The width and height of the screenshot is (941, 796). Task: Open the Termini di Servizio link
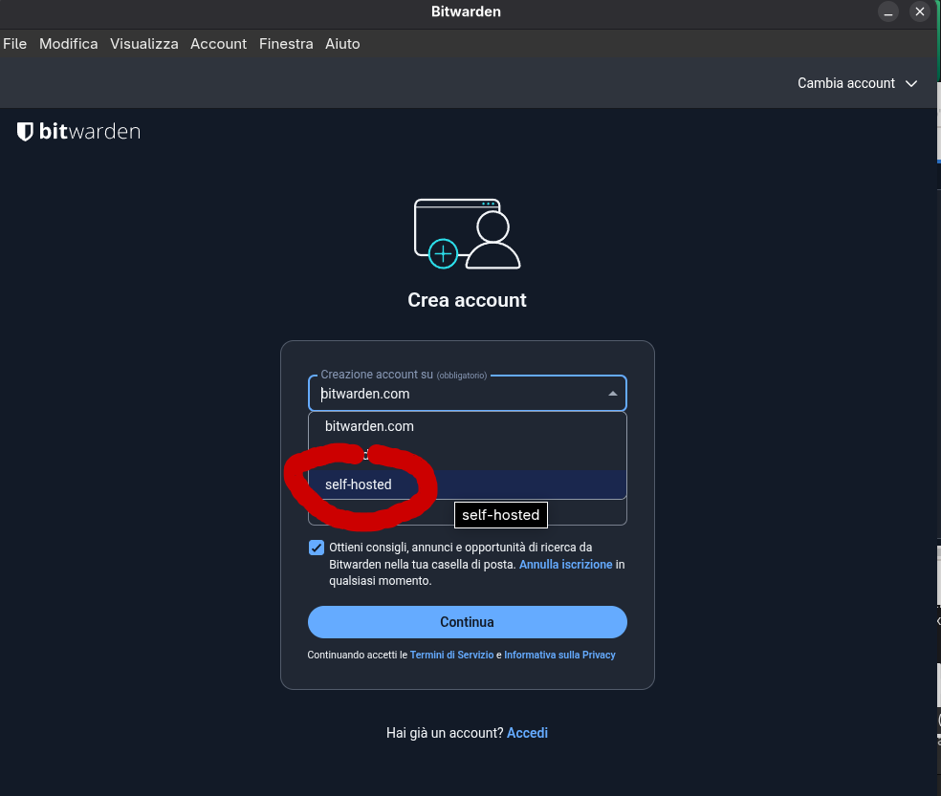[x=451, y=656]
